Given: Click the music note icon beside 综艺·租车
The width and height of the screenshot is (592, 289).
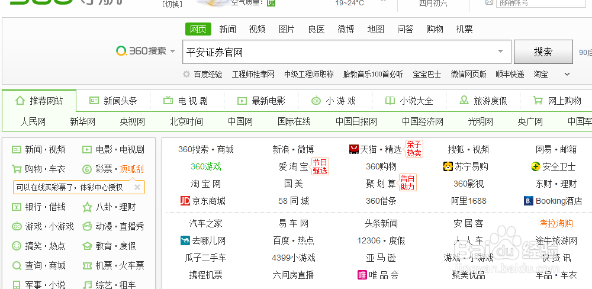Looking at the screenshot, I should pyautogui.click(x=87, y=284).
